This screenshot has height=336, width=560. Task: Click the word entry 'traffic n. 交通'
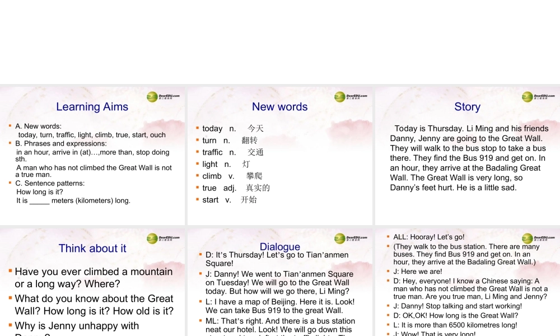click(233, 152)
